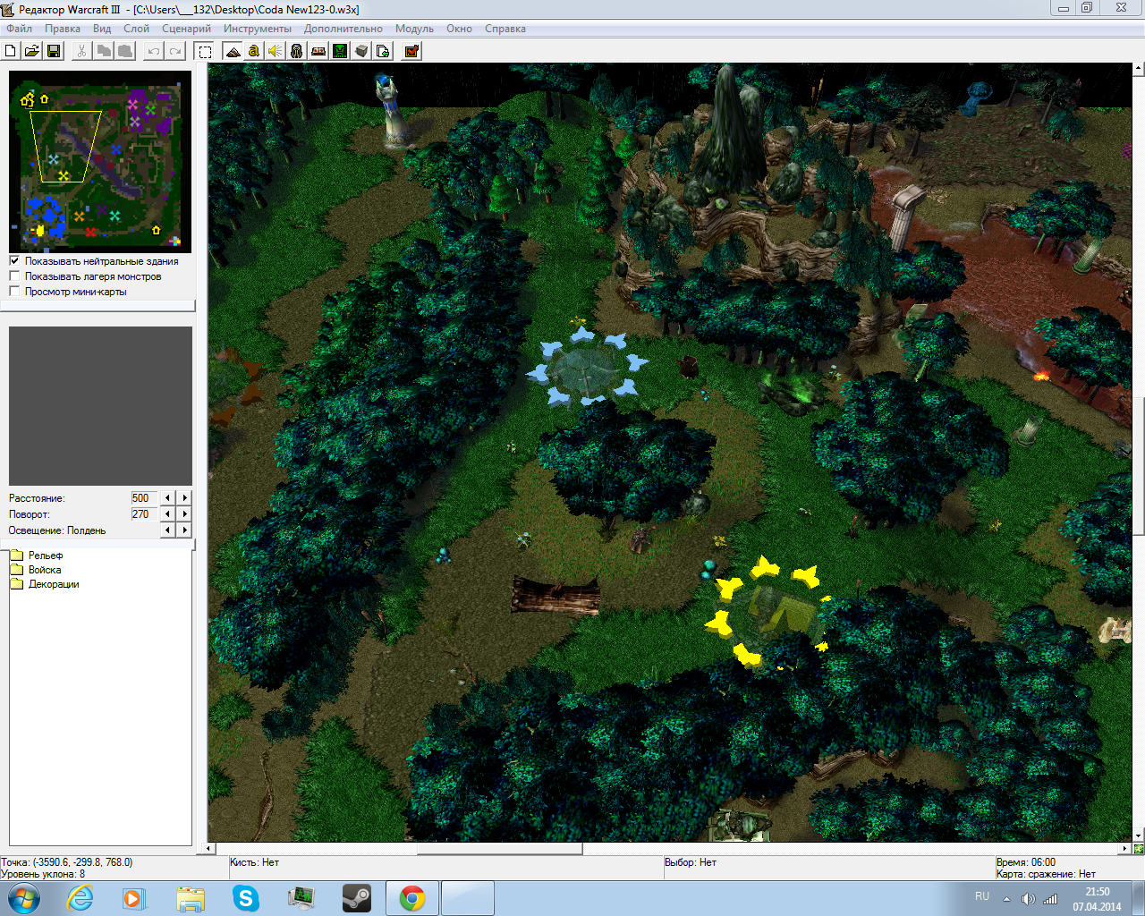Viewport: 1145px width, 916px height.
Task: Open the taskbar clock showing 21:50
Action: [x=1097, y=899]
